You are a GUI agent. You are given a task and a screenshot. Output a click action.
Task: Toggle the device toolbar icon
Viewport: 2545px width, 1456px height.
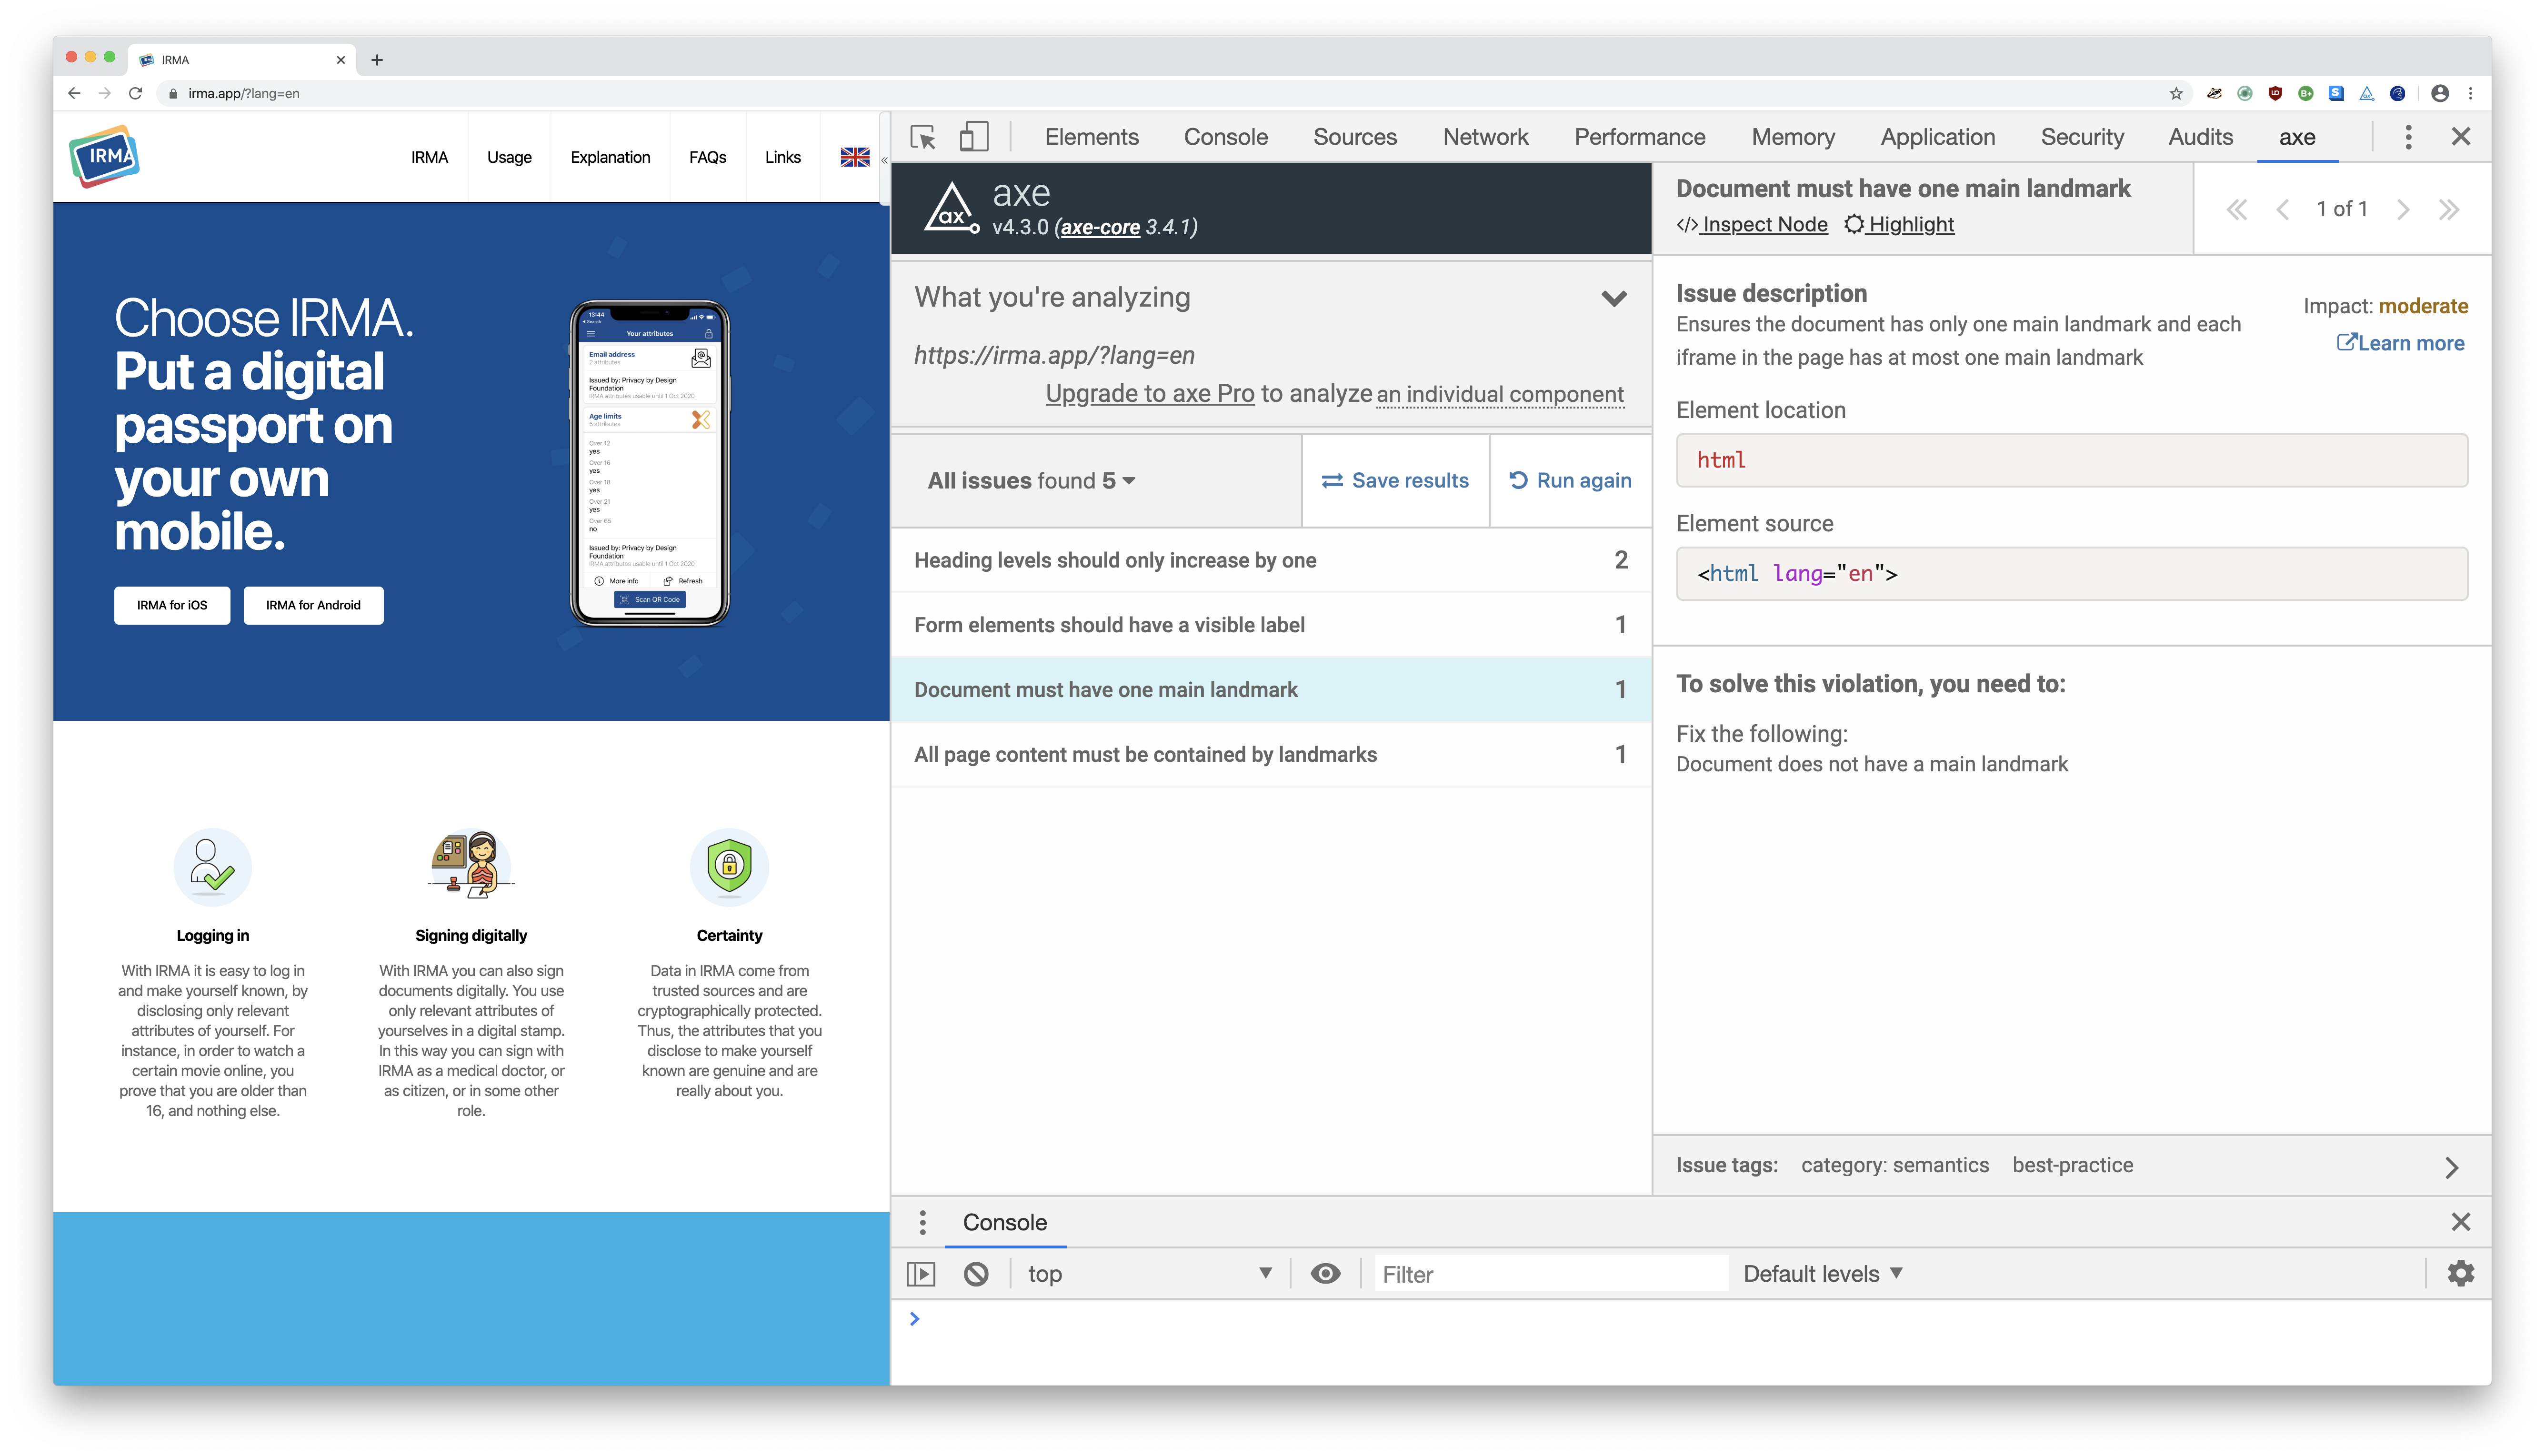click(x=973, y=137)
